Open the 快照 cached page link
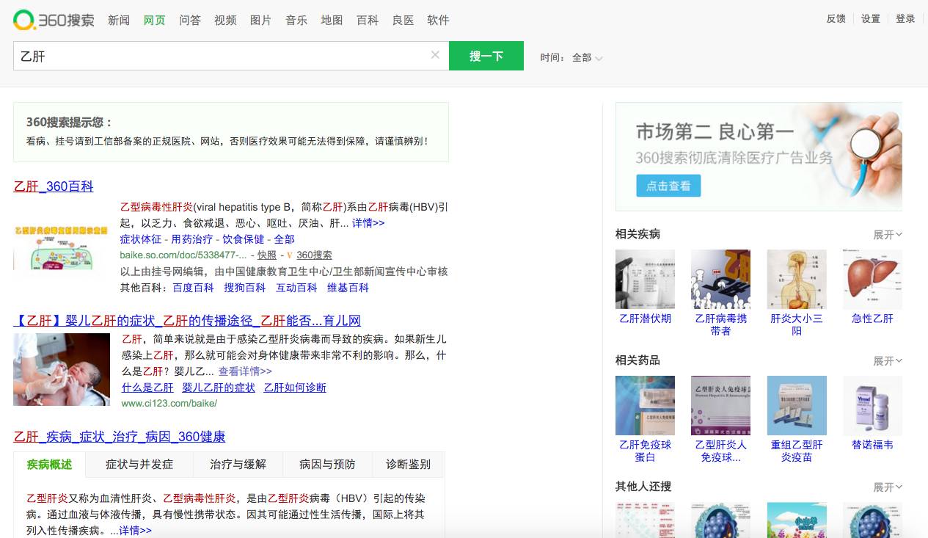The image size is (928, 538). tap(267, 255)
